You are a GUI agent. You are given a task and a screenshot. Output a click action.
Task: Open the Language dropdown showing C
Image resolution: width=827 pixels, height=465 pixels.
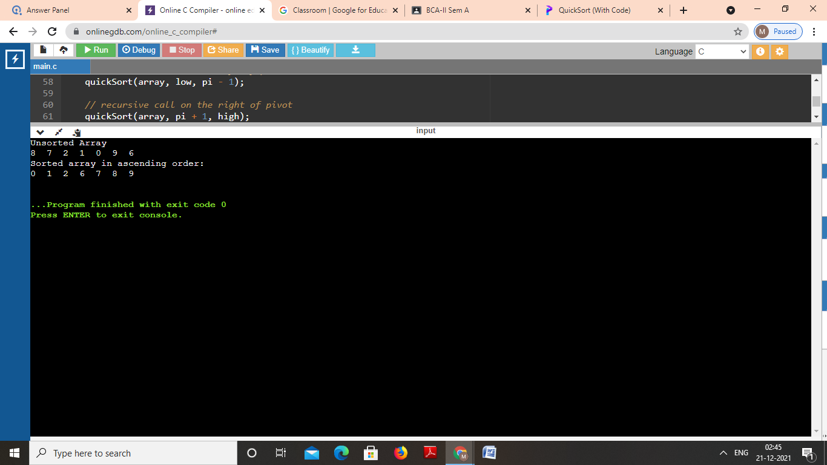pyautogui.click(x=722, y=52)
